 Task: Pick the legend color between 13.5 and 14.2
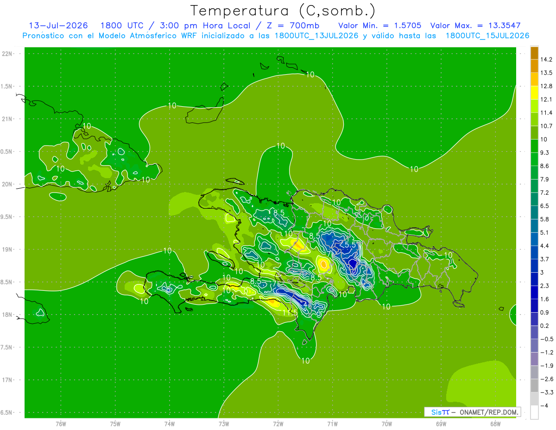[534, 66]
